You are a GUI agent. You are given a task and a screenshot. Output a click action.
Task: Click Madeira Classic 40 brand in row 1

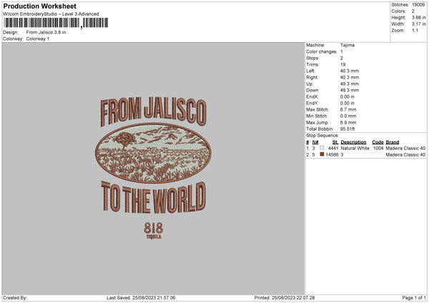point(405,148)
